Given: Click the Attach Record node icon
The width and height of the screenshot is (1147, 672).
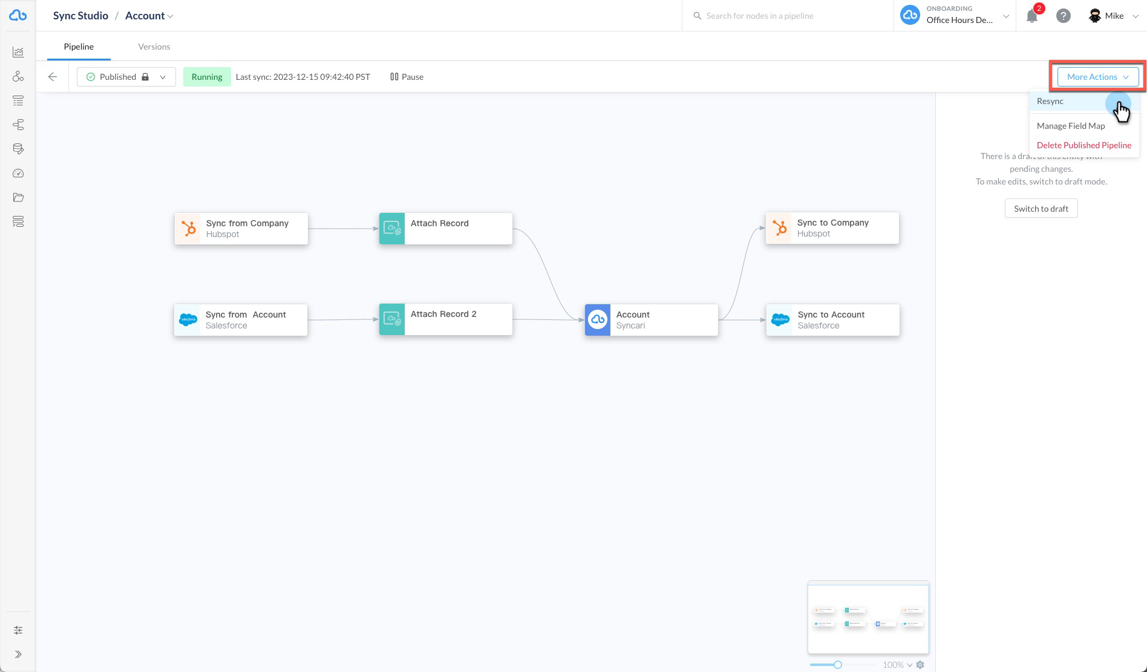Looking at the screenshot, I should 392,229.
